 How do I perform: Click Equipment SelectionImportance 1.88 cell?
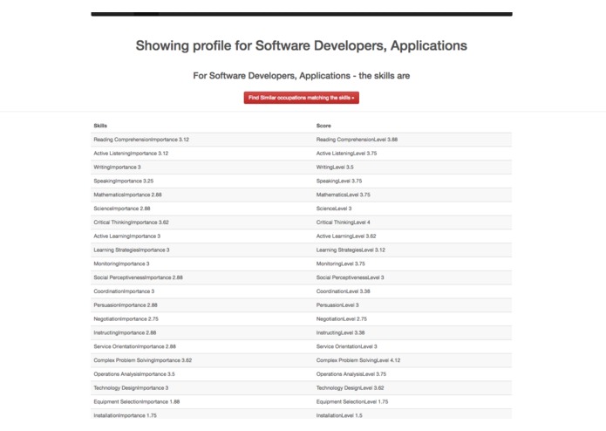click(x=136, y=402)
